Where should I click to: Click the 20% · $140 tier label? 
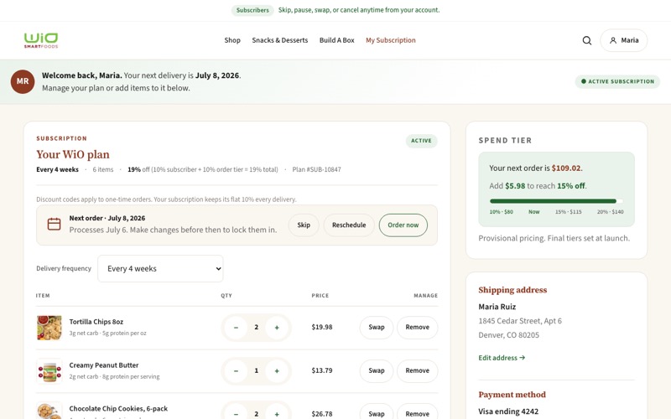click(611, 212)
